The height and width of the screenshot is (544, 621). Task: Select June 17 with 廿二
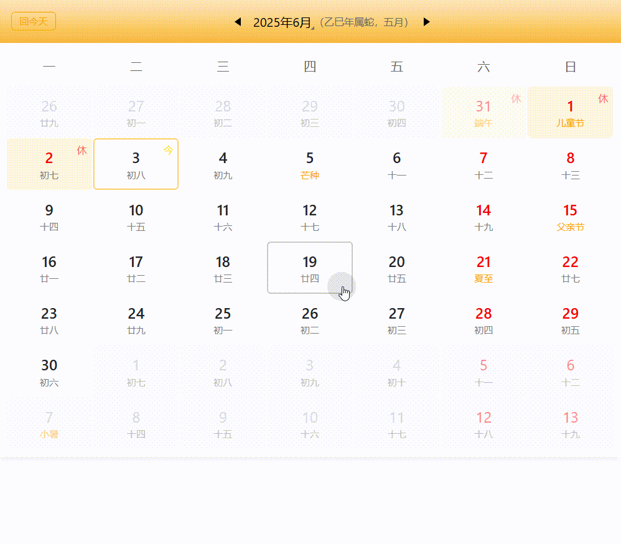(x=136, y=268)
